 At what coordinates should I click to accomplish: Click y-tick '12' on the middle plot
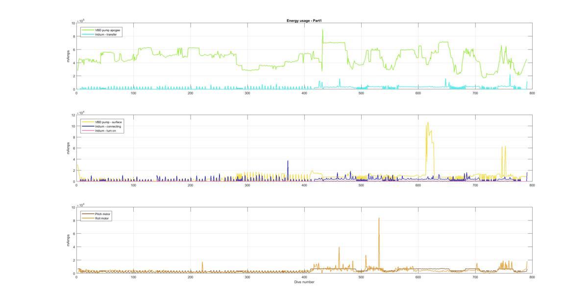73,115
